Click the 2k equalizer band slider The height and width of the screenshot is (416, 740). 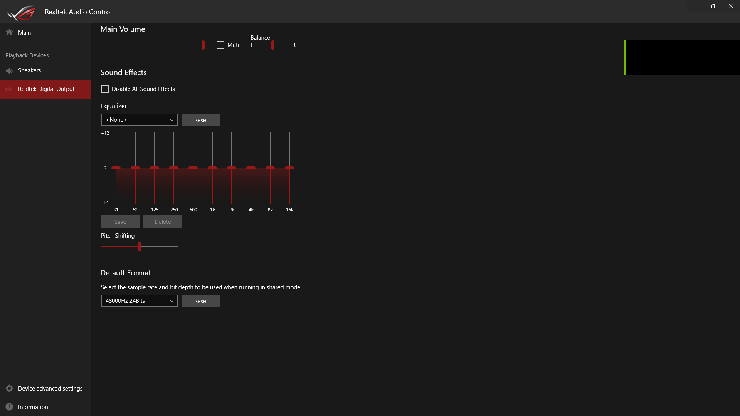[232, 168]
